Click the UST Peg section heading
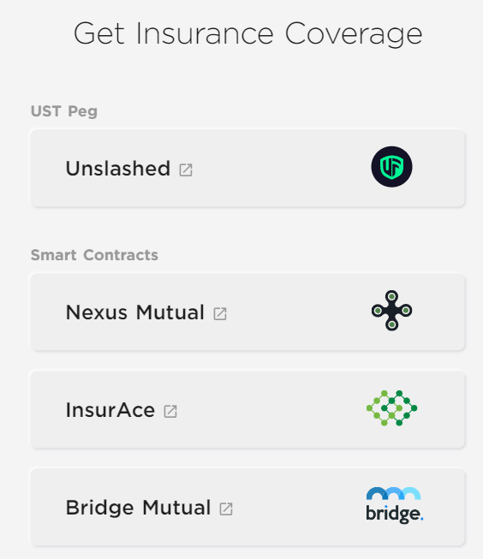483x559 pixels. 64,111
